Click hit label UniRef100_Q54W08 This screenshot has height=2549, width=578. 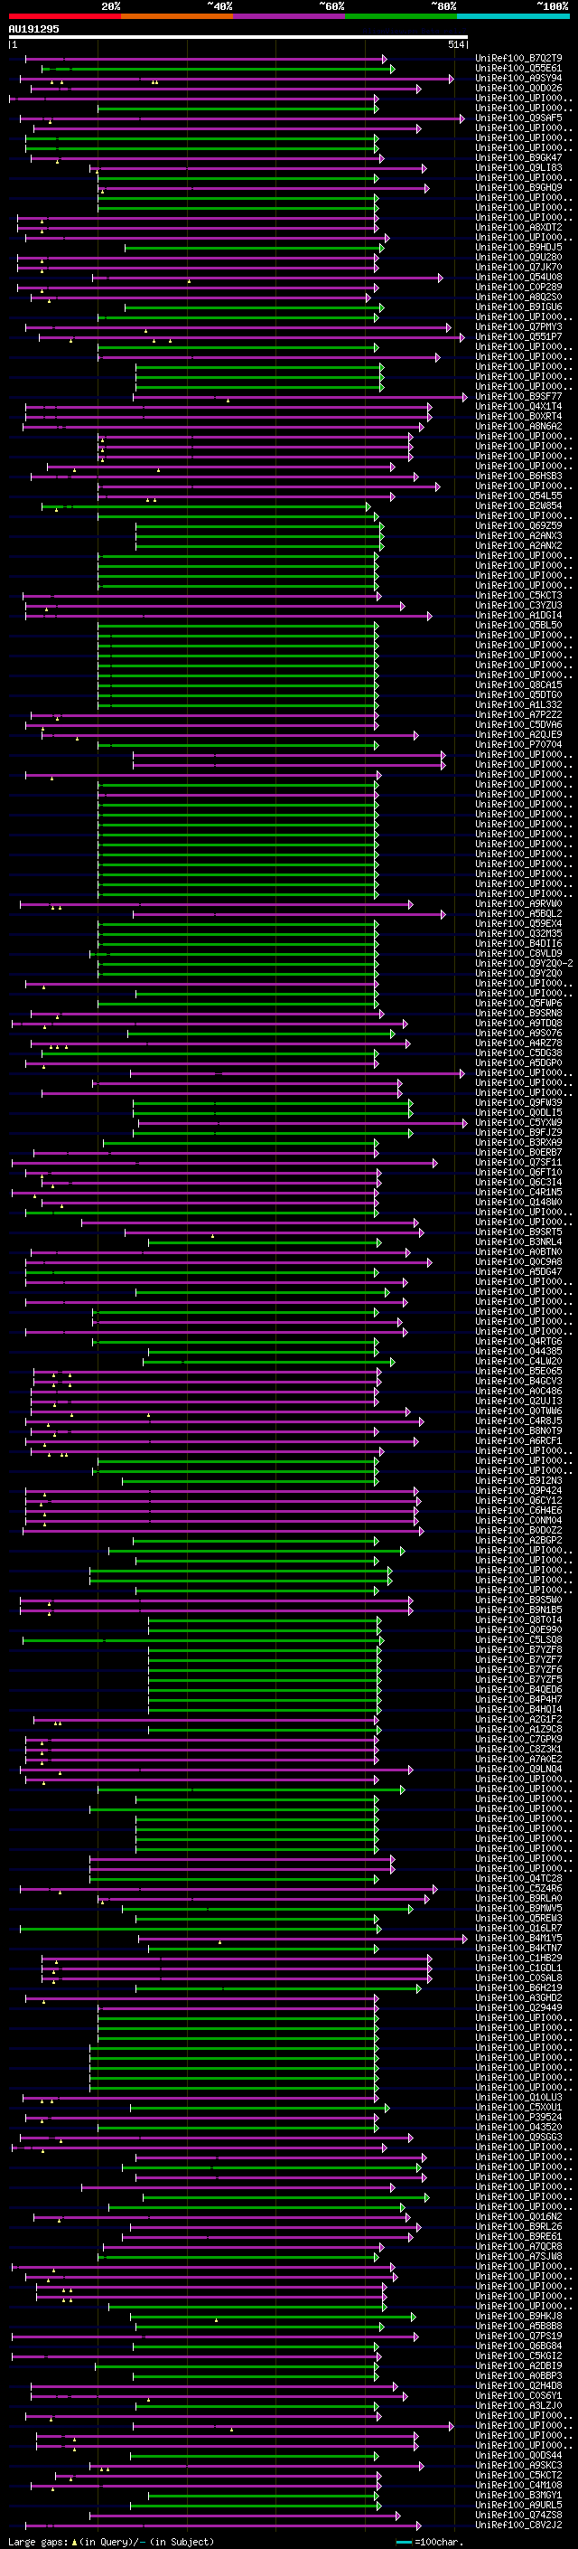tap(518, 277)
